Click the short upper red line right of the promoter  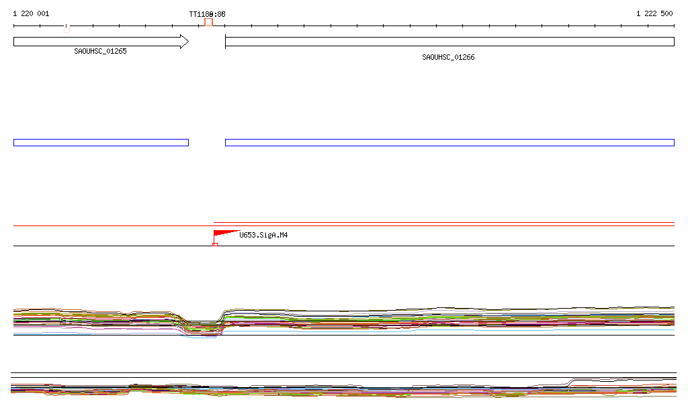click(443, 222)
